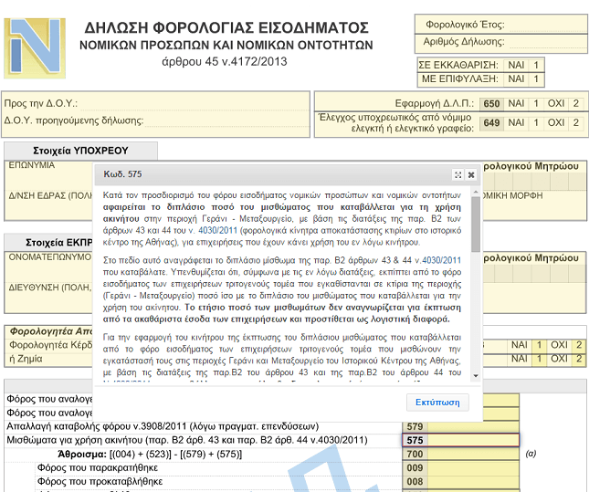The width and height of the screenshot is (589, 492).
Task: Click the Φορολογικό Έτος field
Action: [x=547, y=26]
